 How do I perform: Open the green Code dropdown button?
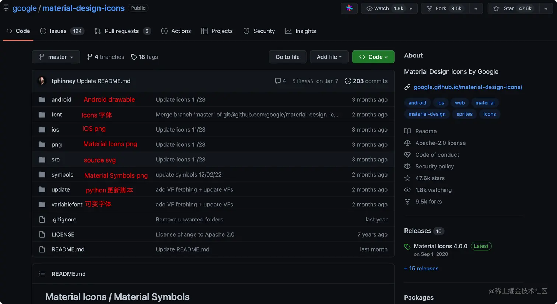[x=373, y=57]
